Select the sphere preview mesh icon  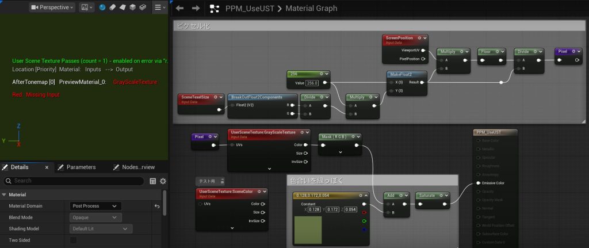103,7
